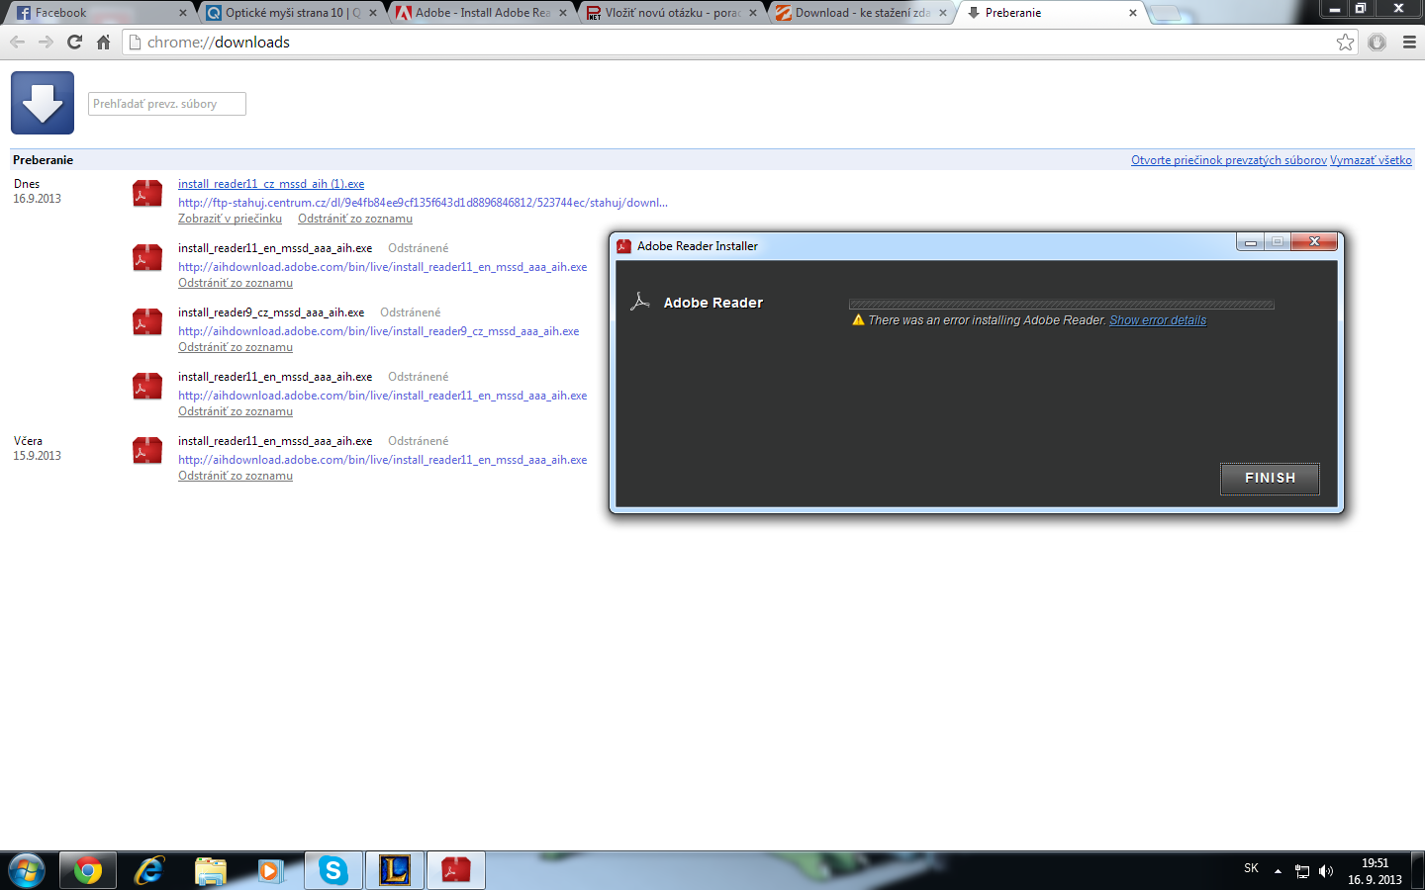The height and width of the screenshot is (890, 1425).
Task: Open the Chrome home page button
Action: [103, 42]
